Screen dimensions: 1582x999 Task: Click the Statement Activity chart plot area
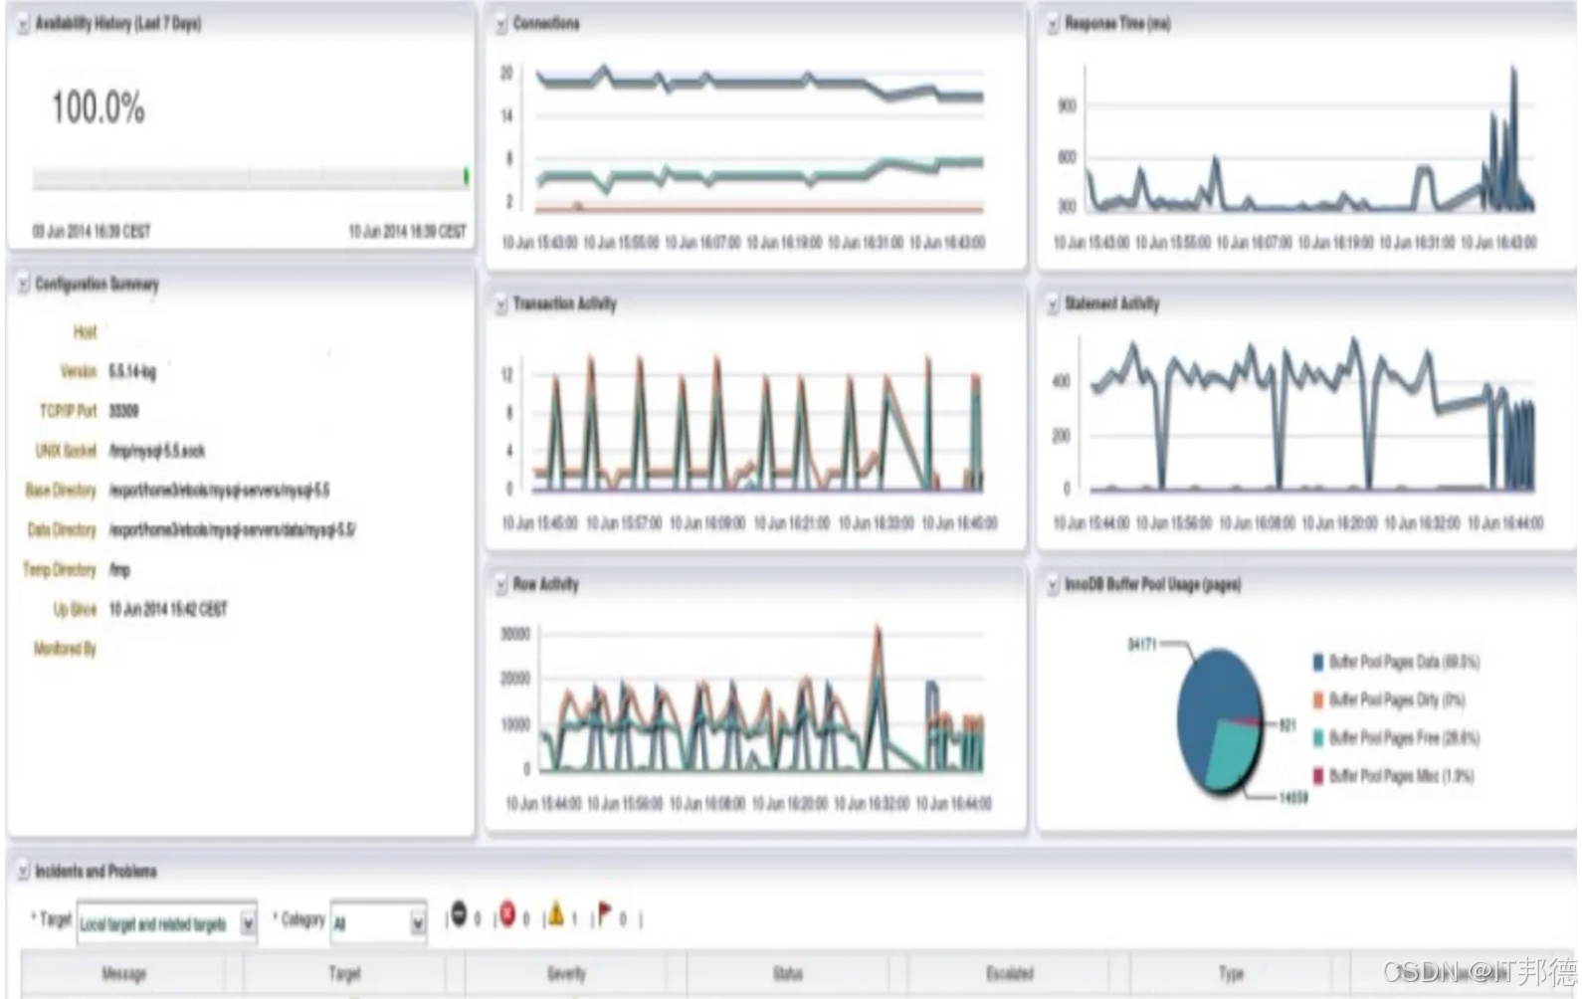click(1309, 416)
